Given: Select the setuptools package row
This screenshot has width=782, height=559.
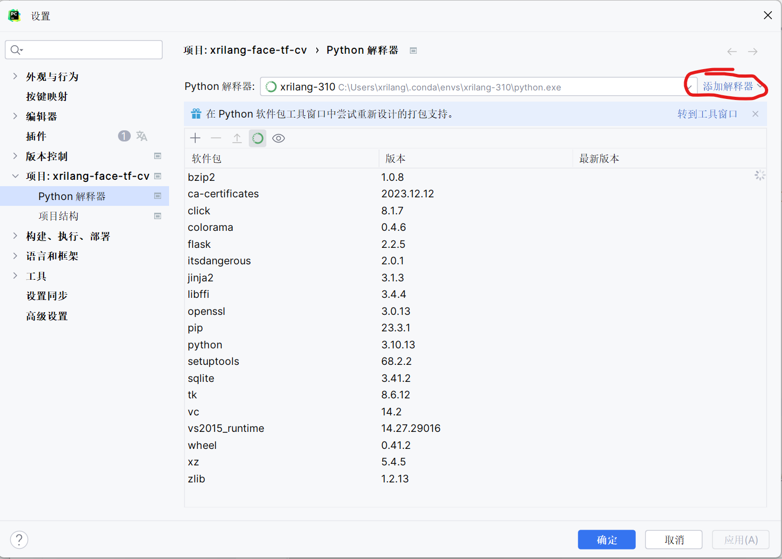Looking at the screenshot, I should pos(475,361).
